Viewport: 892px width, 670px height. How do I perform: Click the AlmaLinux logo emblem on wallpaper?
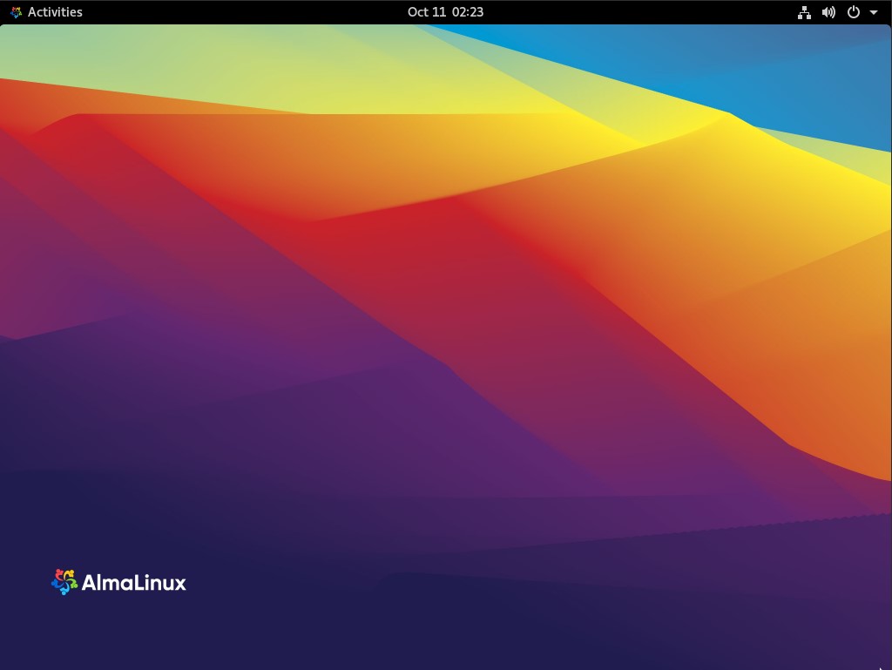click(64, 582)
